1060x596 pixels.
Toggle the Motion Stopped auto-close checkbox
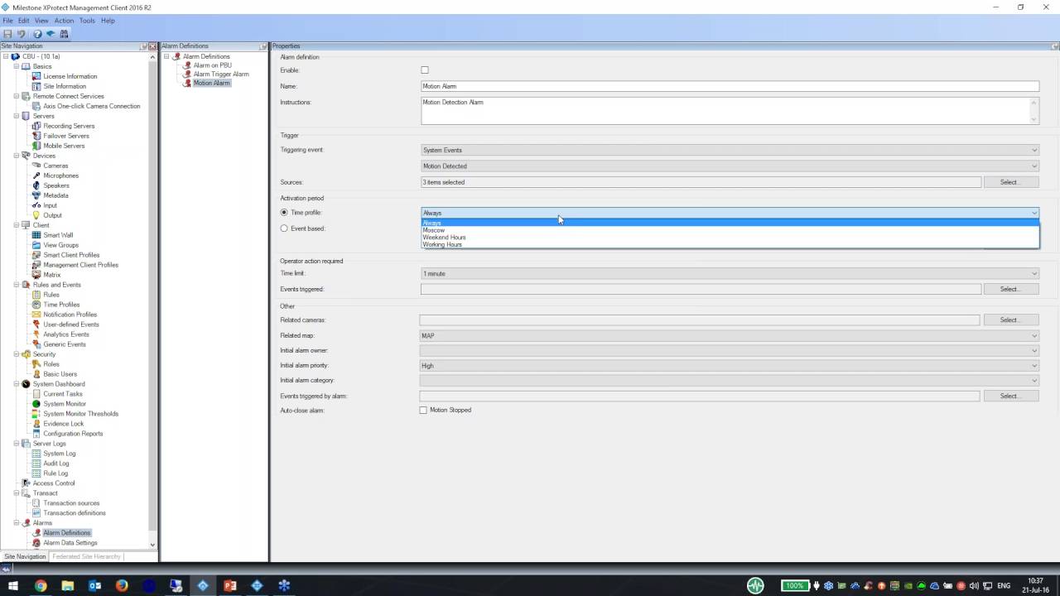(423, 411)
